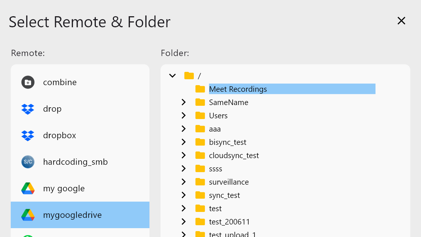Image resolution: width=421 pixels, height=237 pixels.
Task: Click the yellow folder icon beside Meet Recordings
Action: [x=200, y=89]
